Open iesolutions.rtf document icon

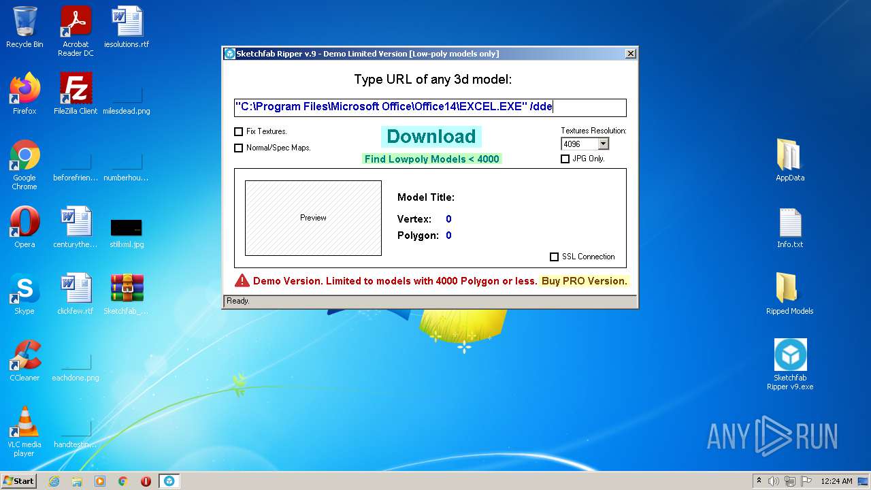pos(127,27)
